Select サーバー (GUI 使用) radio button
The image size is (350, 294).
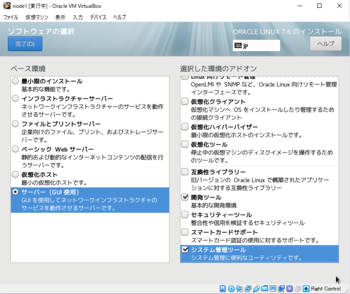[x=15, y=192]
